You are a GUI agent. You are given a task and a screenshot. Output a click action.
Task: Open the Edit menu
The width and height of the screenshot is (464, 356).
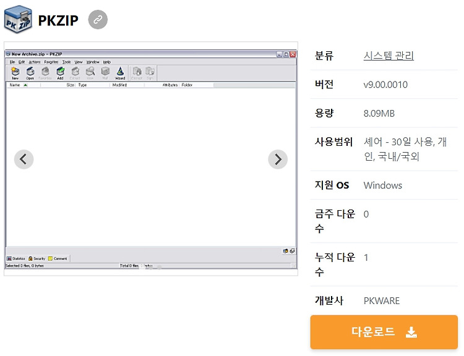point(22,62)
